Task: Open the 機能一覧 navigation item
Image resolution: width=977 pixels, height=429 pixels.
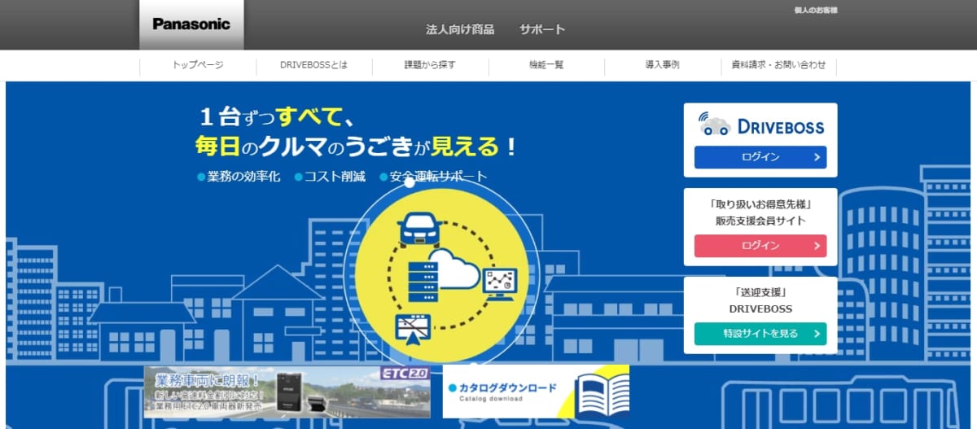Action: coord(546,65)
